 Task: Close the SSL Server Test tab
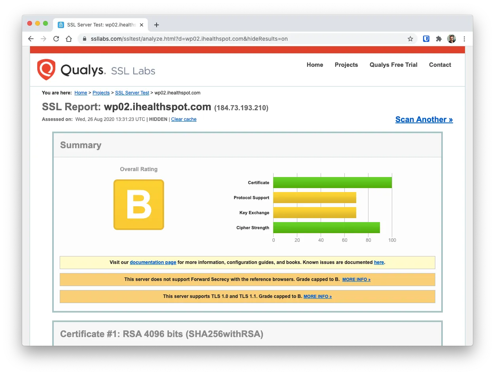tap(142, 25)
